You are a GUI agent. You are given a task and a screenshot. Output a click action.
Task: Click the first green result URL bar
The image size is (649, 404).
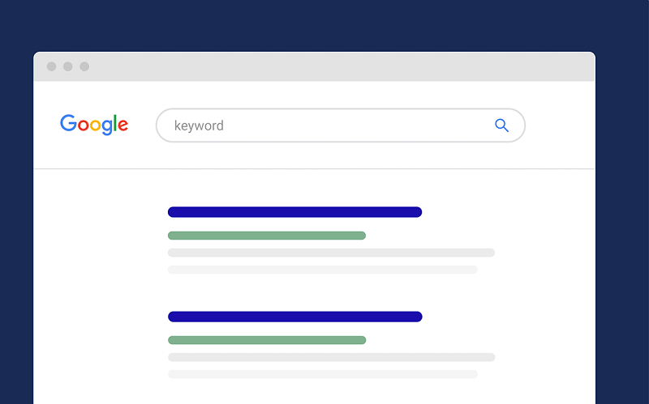pos(267,236)
